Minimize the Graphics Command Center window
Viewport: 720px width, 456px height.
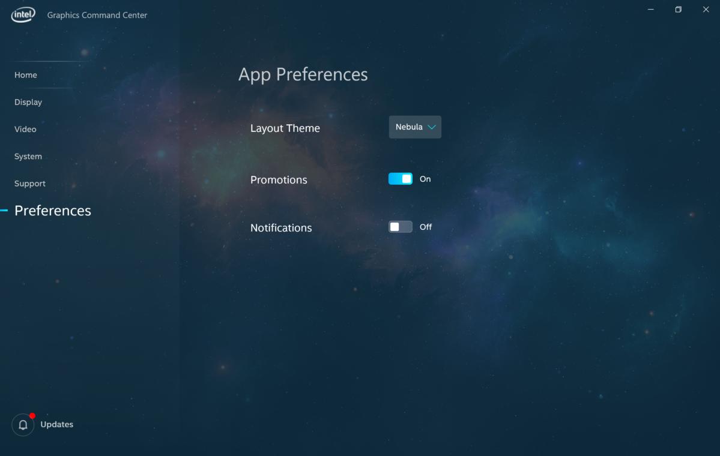coord(651,9)
